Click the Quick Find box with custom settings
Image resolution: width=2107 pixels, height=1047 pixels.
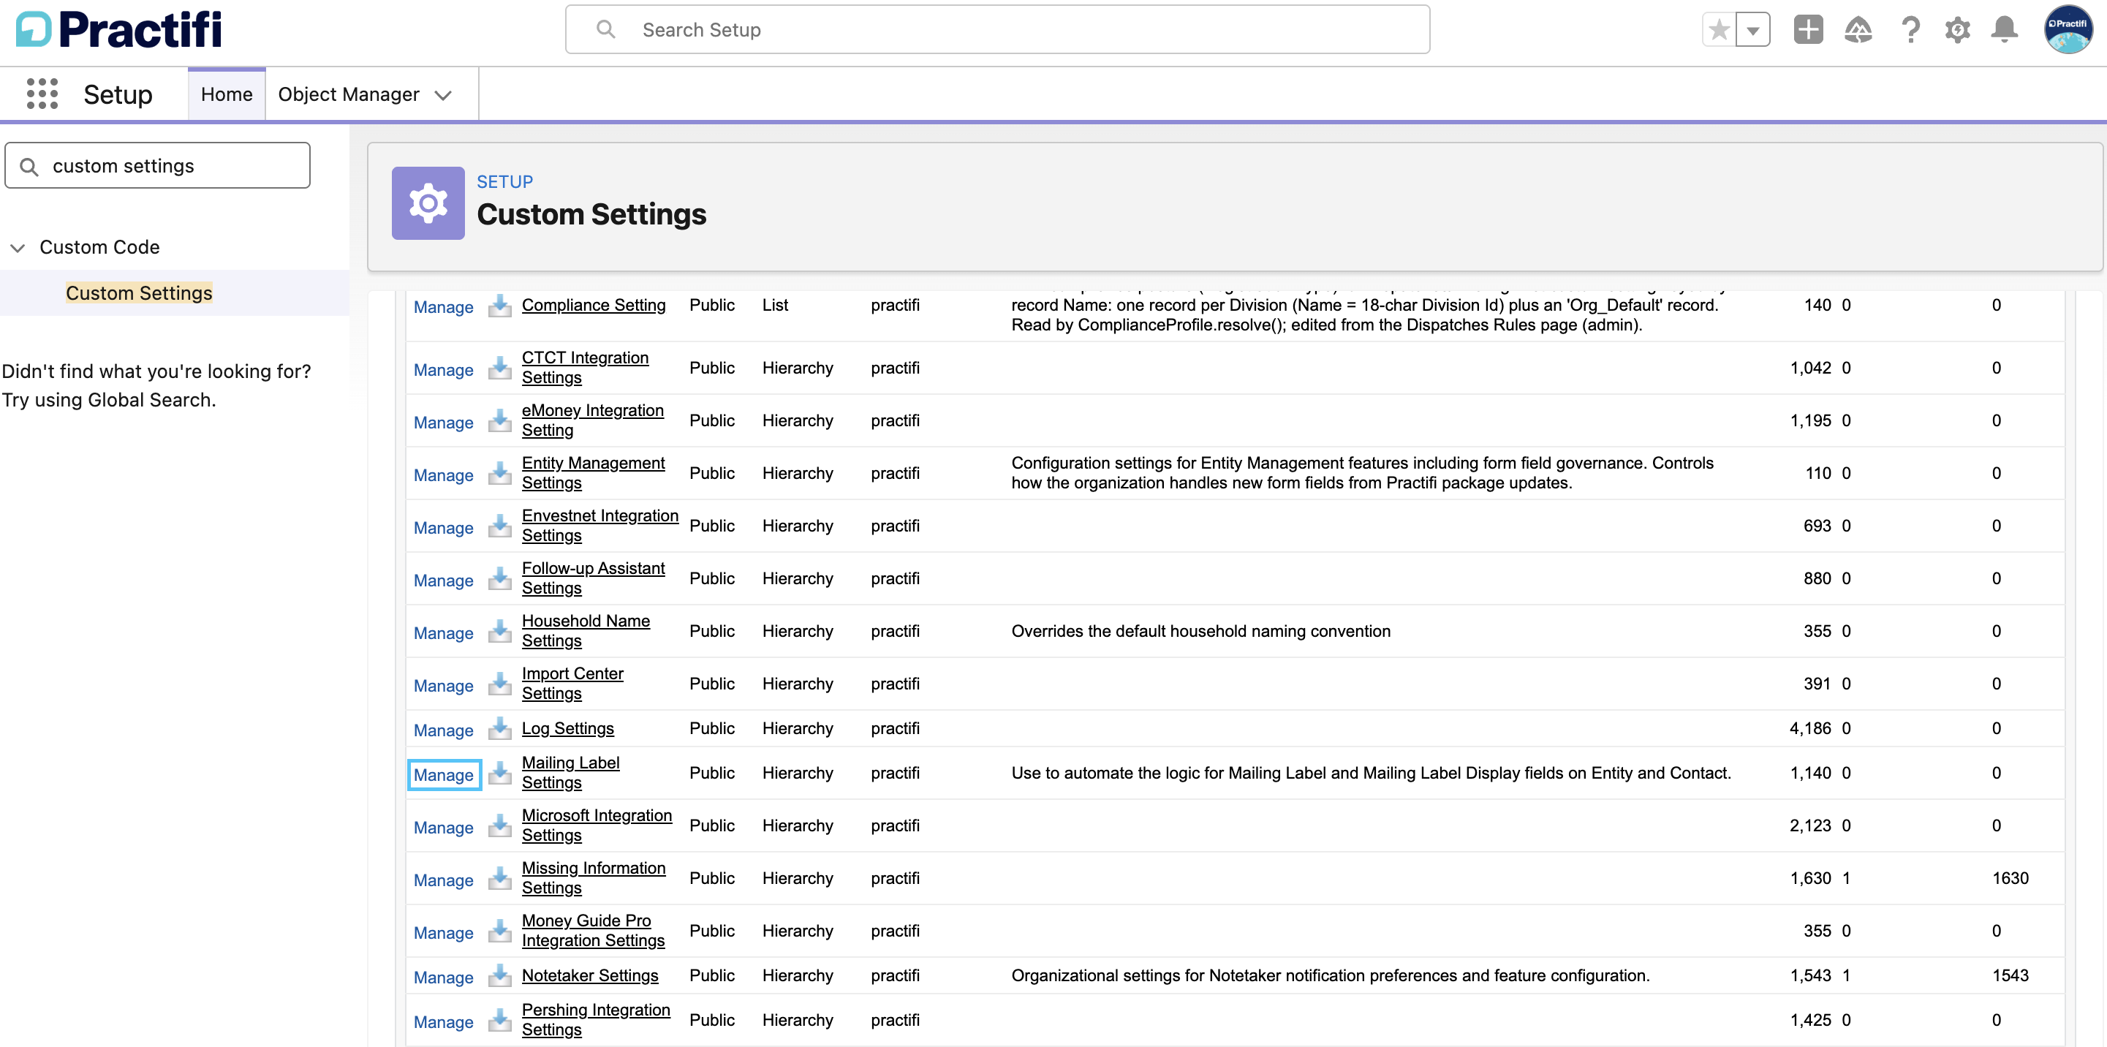click(157, 165)
